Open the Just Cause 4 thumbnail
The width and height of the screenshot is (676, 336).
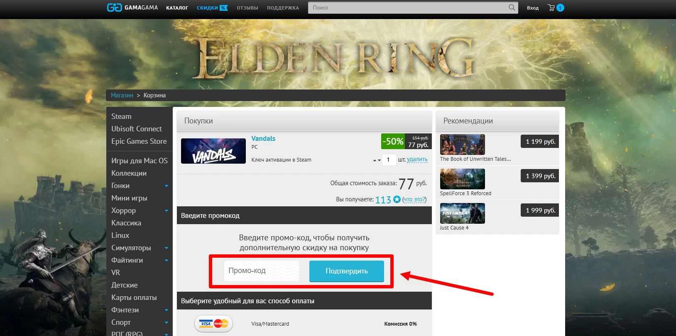tap(462, 213)
